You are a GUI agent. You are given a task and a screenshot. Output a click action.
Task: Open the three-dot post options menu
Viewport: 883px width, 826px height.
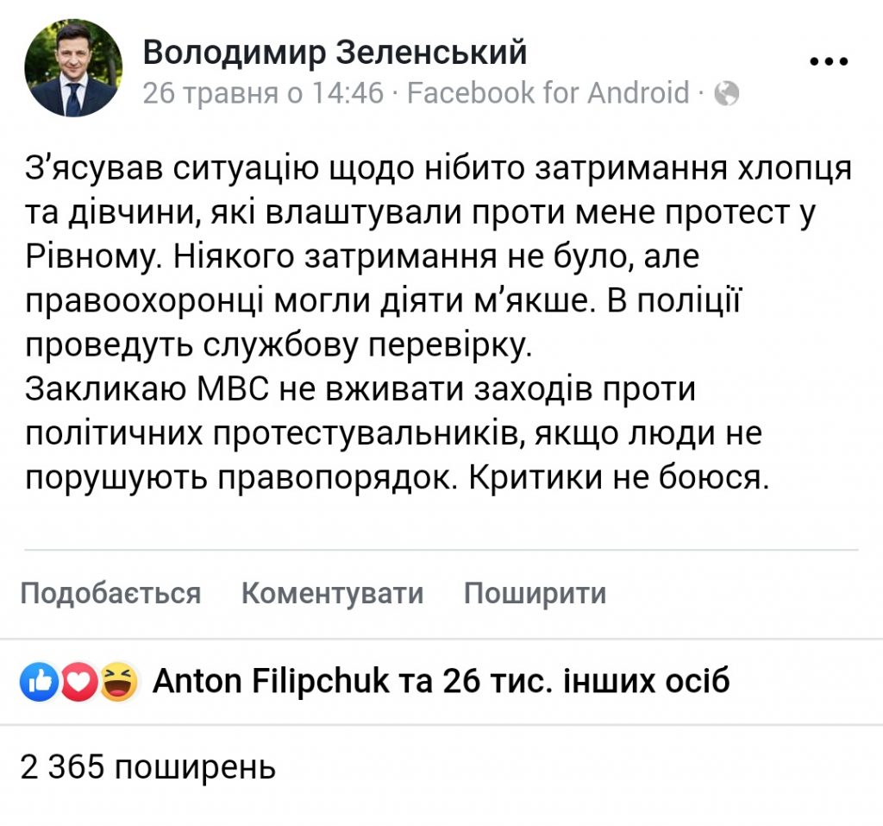pos(829,61)
